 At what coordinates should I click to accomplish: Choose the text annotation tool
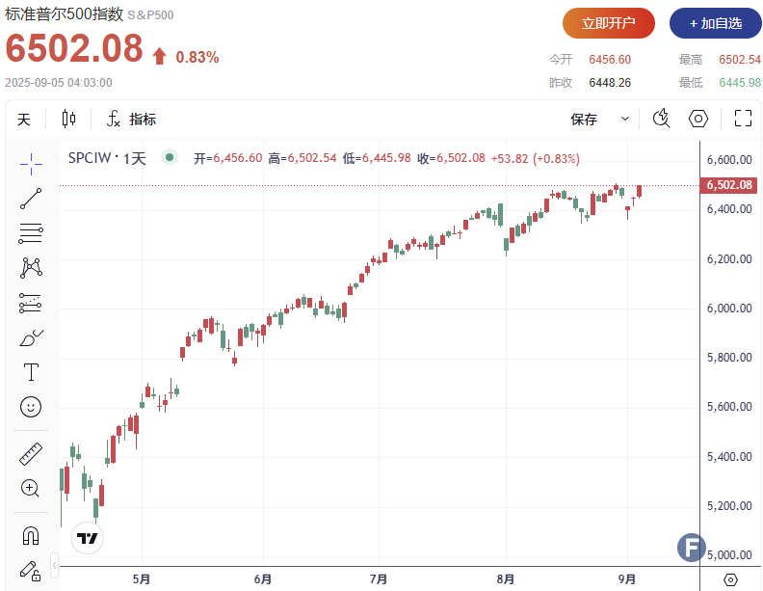pyautogui.click(x=31, y=372)
